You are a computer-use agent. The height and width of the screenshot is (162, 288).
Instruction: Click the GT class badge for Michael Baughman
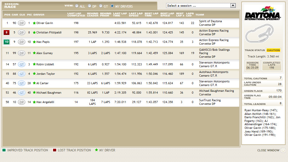click(22, 93)
